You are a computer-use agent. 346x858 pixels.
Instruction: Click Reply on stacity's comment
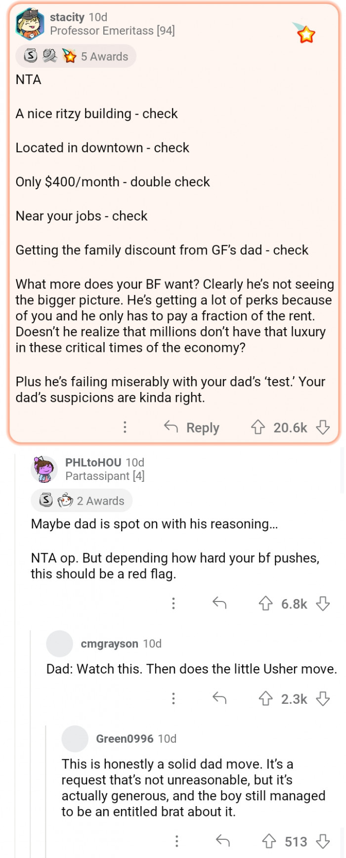[x=192, y=428]
